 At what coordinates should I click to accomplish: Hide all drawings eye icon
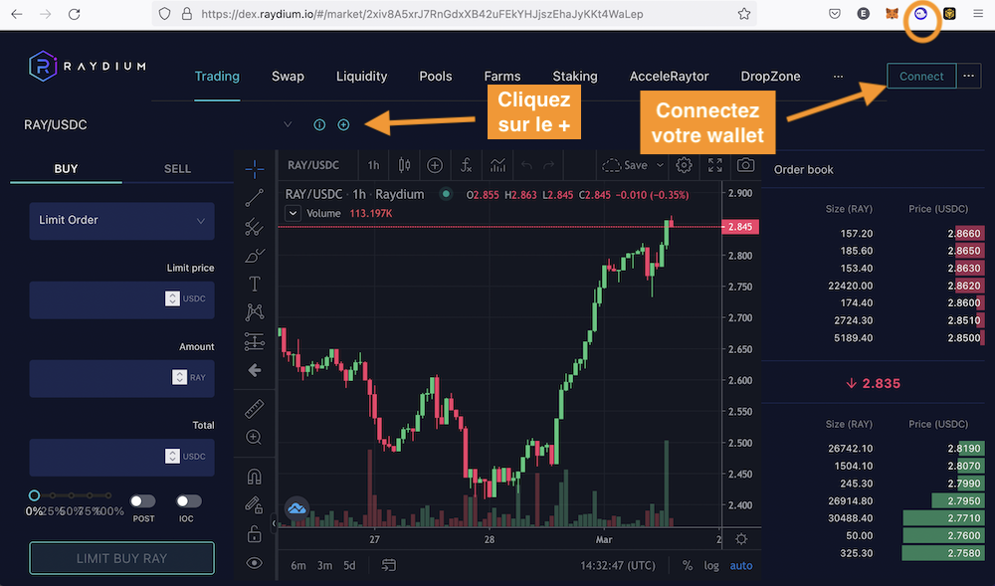click(x=255, y=563)
